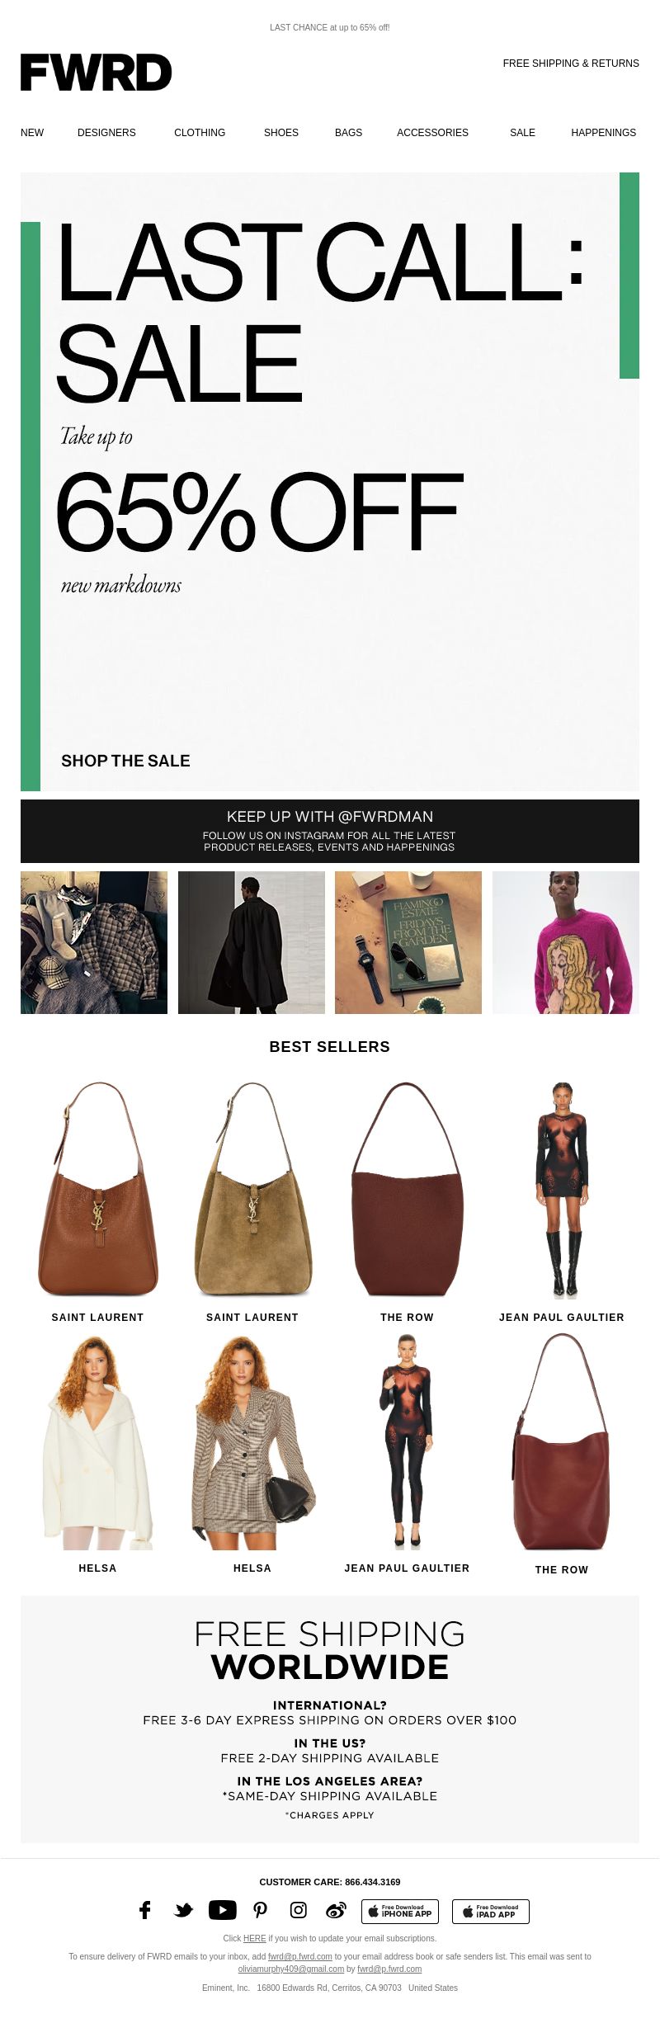Visit the Pinterest icon link
660x2028 pixels.
click(x=261, y=1910)
